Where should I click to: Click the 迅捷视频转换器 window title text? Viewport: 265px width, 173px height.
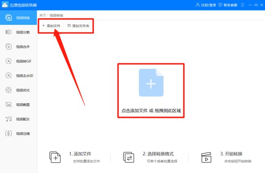tap(23, 5)
